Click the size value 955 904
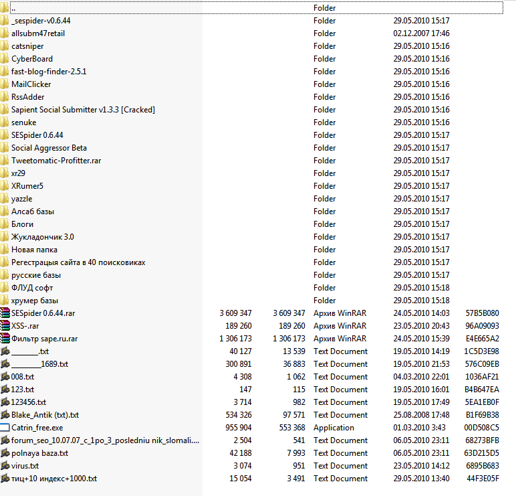Viewport: 516px width, 496px height. point(238,428)
